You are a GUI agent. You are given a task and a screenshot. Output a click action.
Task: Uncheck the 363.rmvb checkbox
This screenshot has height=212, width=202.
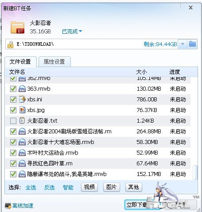pyautogui.click(x=13, y=89)
